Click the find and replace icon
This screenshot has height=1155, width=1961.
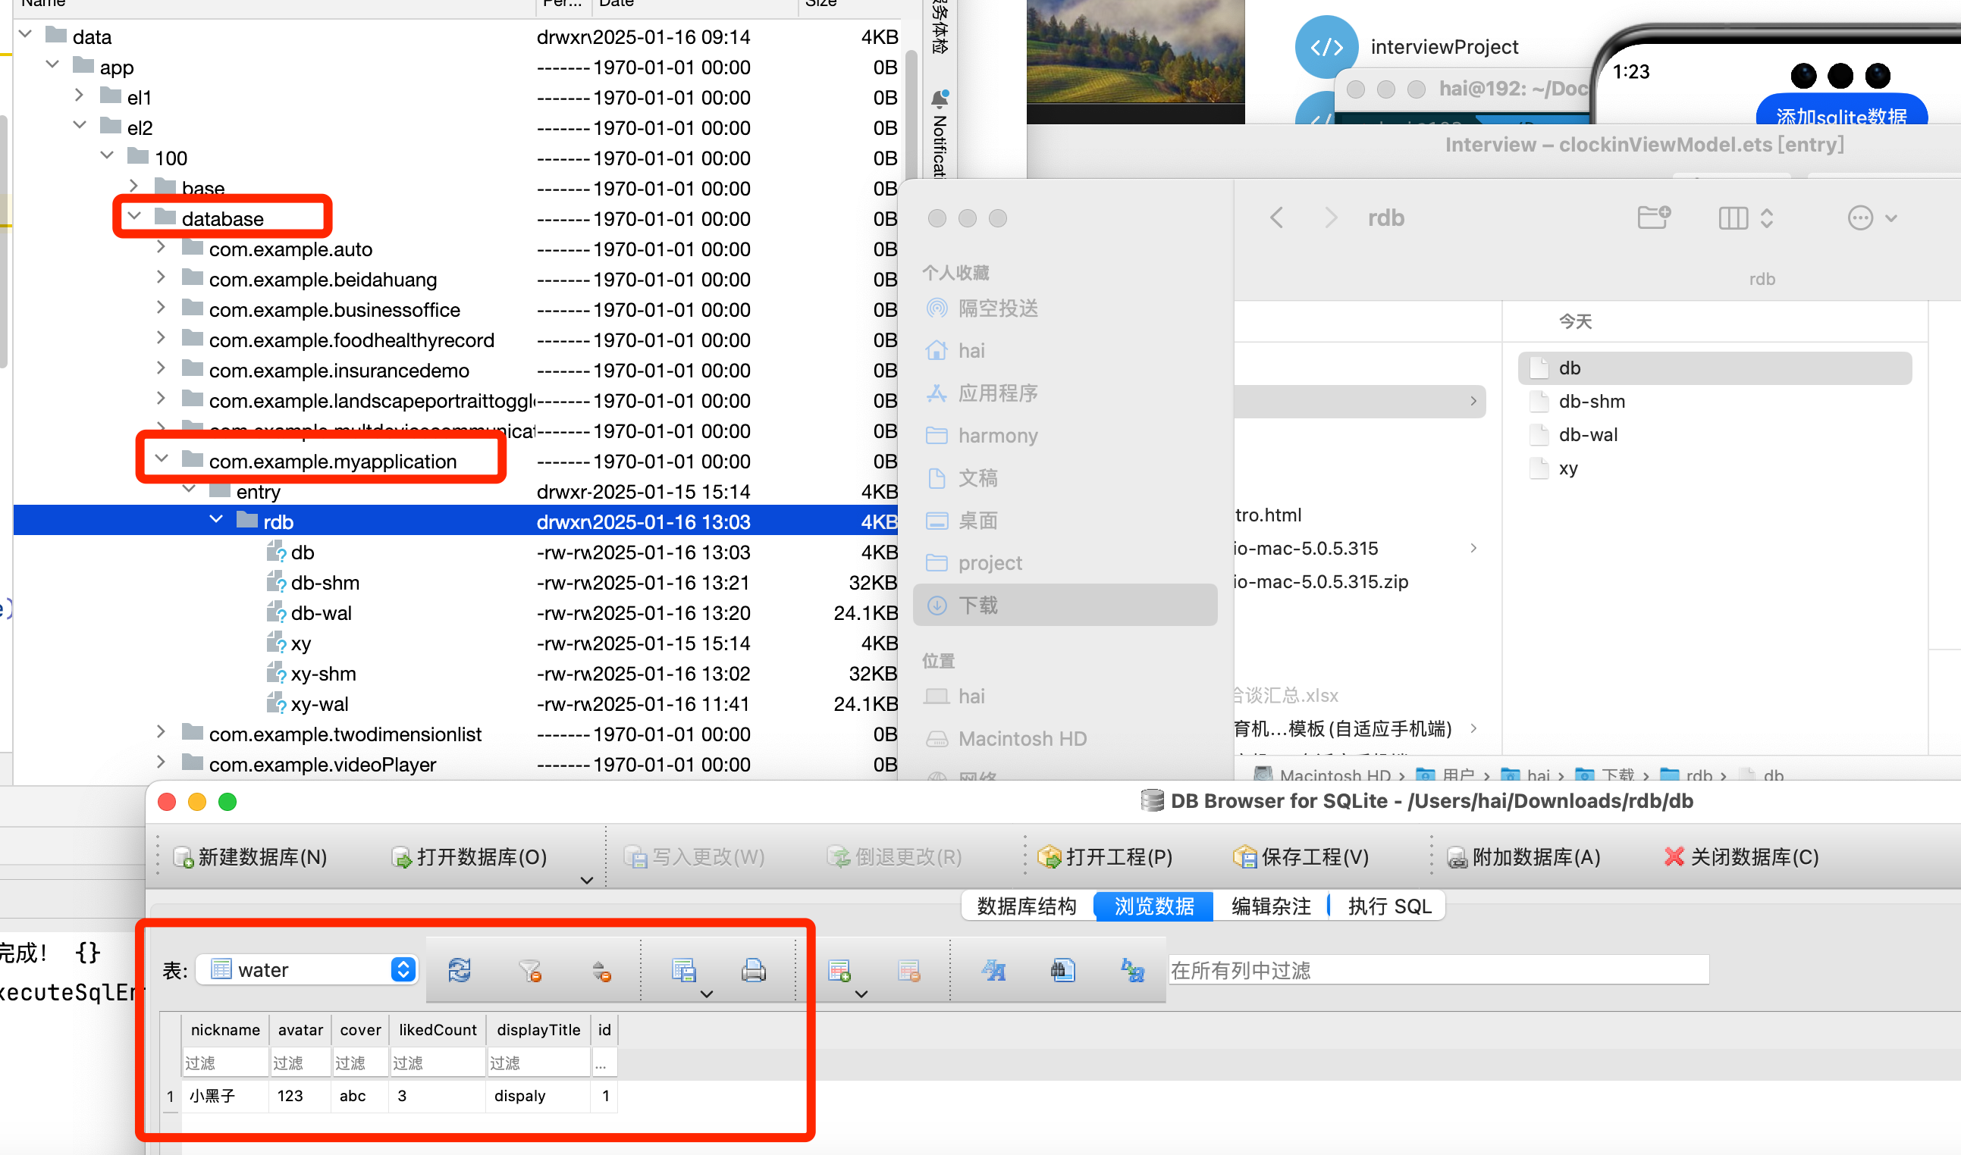click(1131, 970)
